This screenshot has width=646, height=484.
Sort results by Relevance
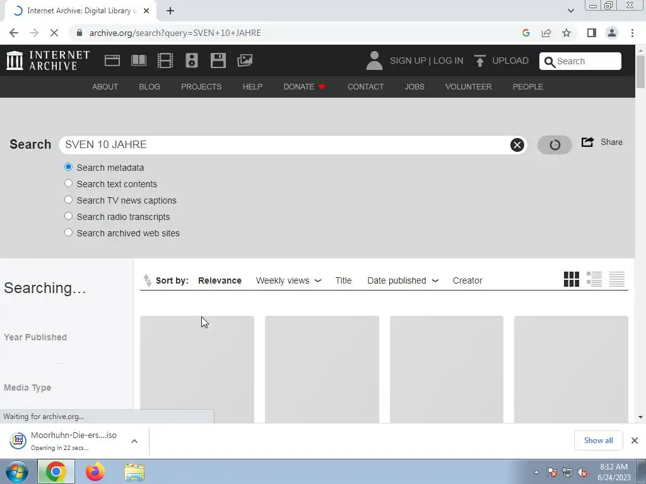(220, 280)
